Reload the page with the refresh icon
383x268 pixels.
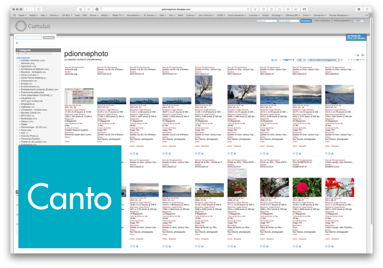click(x=248, y=9)
